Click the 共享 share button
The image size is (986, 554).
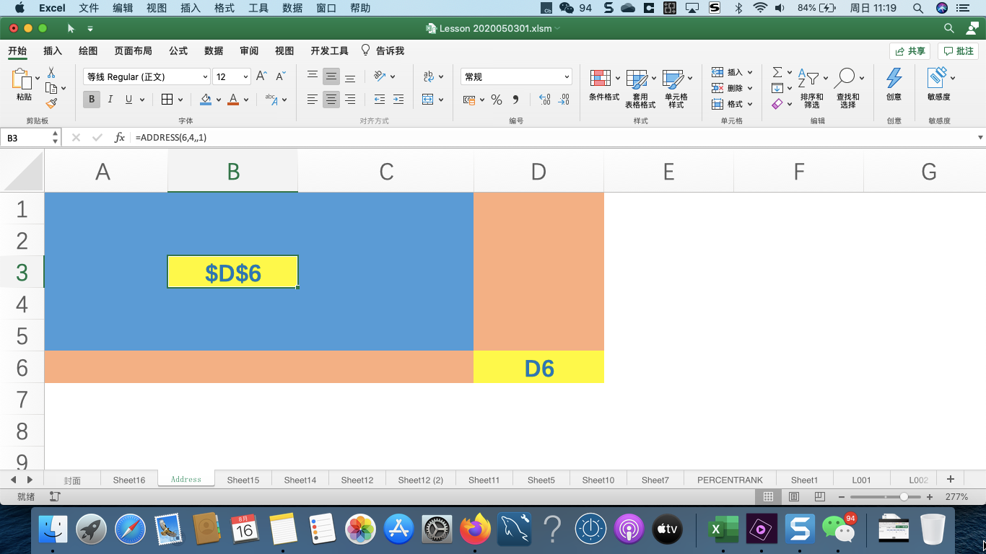(x=909, y=50)
